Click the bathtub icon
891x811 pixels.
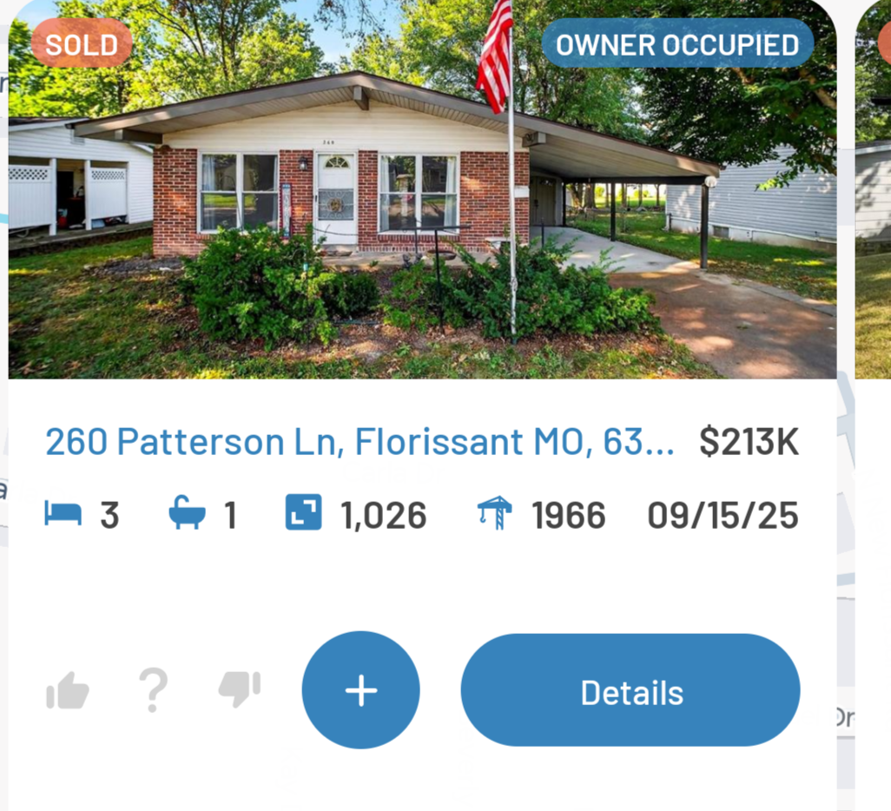tap(187, 512)
